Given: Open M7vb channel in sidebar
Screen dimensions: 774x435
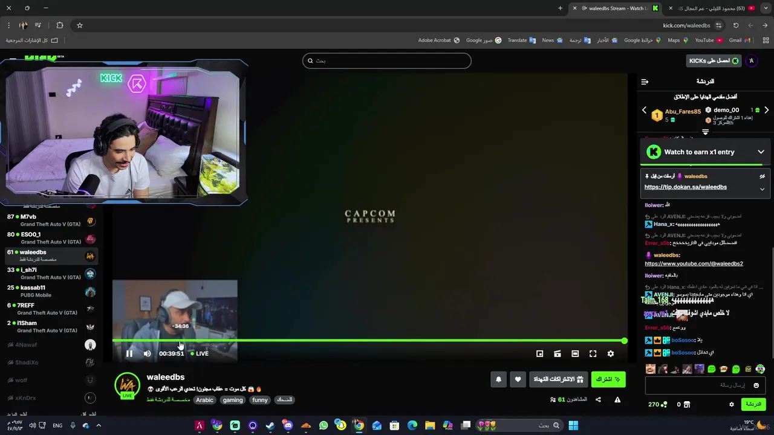Looking at the screenshot, I should (51, 220).
